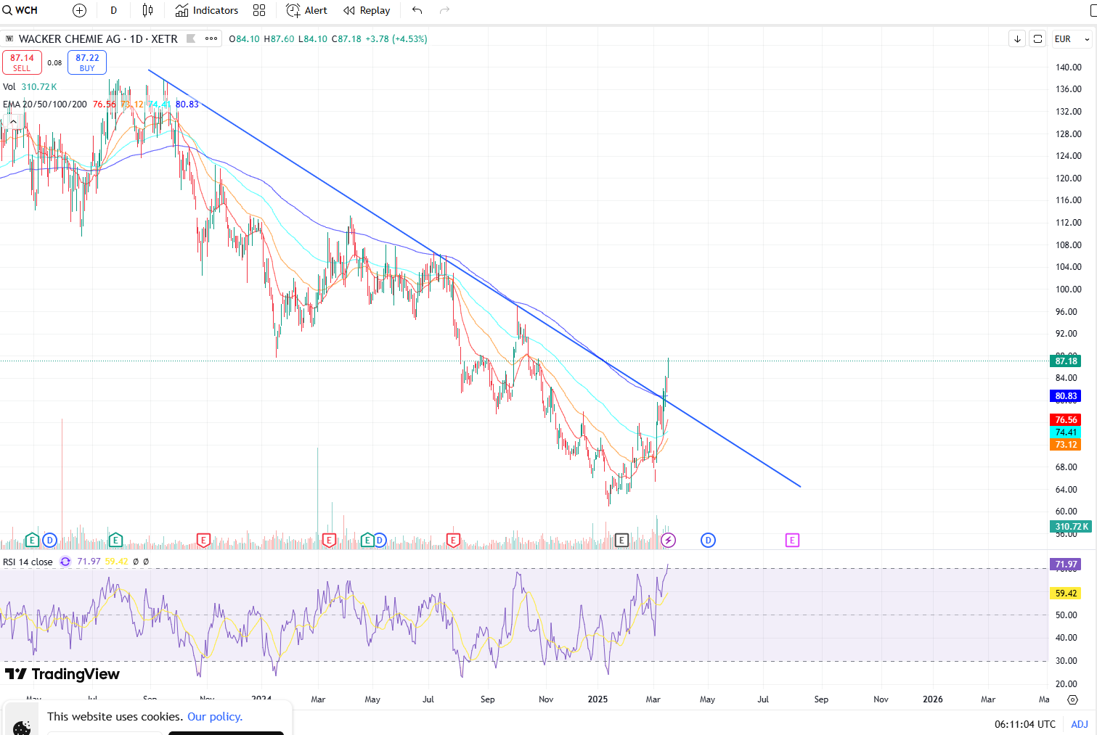Click the time axis settings gear icon
This screenshot has width=1097, height=735.
1072,699
